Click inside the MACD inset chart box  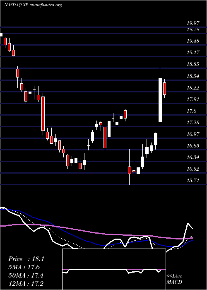coord(114,269)
